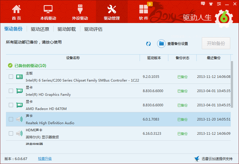Switch to the 驱动还原 tab
239x164 pixels.
pyautogui.click(x=40, y=29)
